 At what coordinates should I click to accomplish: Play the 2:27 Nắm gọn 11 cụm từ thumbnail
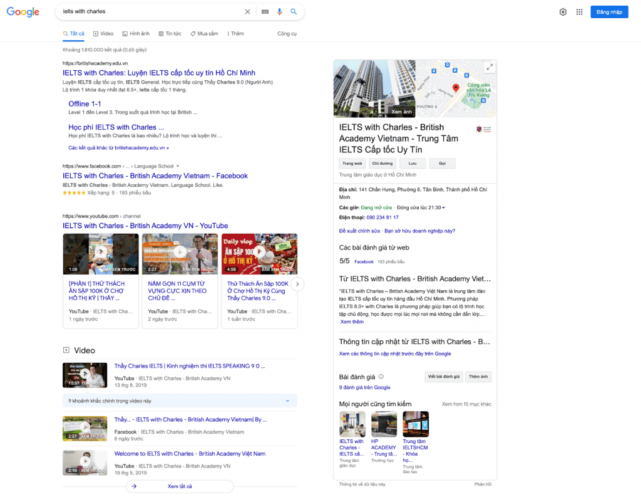coord(180,254)
